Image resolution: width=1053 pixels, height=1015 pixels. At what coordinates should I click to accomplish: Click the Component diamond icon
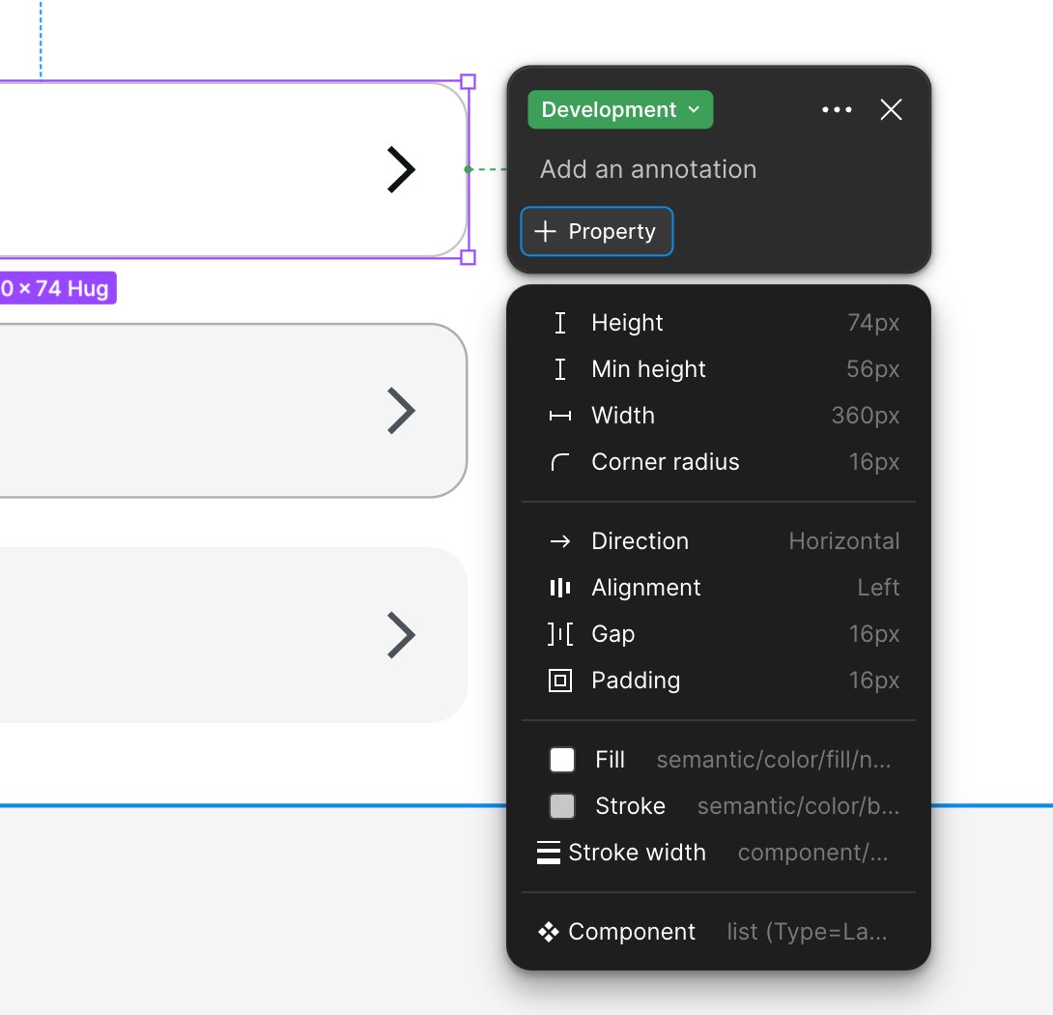pos(548,931)
